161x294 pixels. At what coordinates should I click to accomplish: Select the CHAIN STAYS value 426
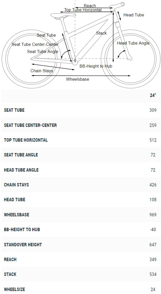pyautogui.click(x=153, y=185)
